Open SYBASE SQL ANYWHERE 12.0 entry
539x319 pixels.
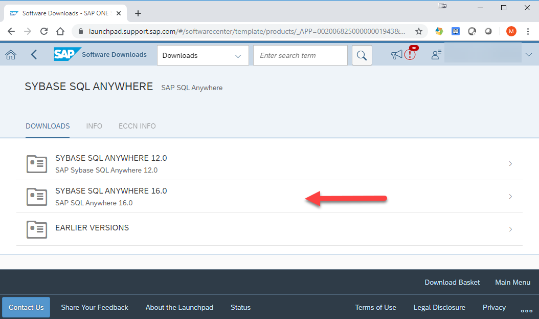click(x=269, y=164)
